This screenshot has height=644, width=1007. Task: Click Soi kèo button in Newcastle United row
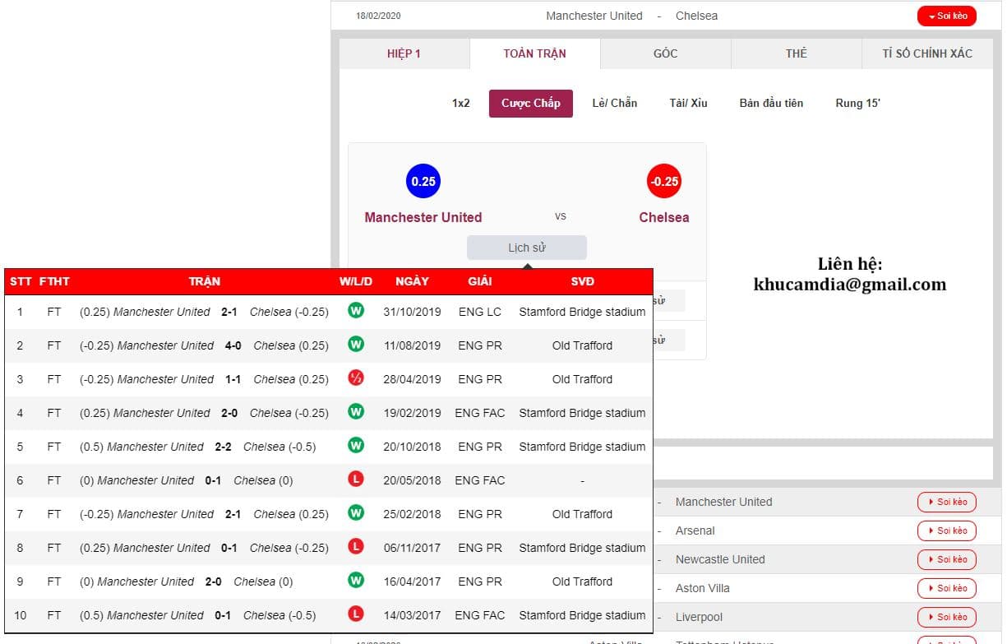coord(947,559)
